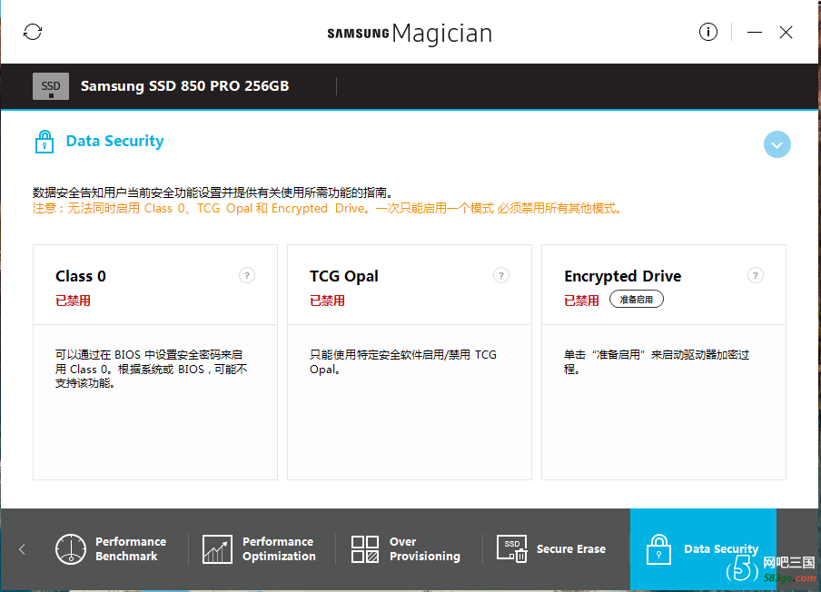
Task: Close the Samsung Magician window
Action: click(786, 33)
